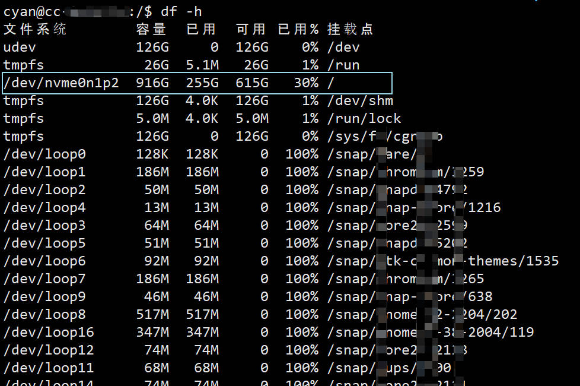Click the '/dev/loop9' device name

click(44, 296)
